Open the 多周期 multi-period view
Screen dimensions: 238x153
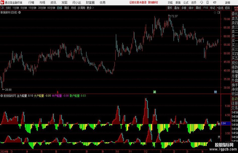click(x=81, y=8)
